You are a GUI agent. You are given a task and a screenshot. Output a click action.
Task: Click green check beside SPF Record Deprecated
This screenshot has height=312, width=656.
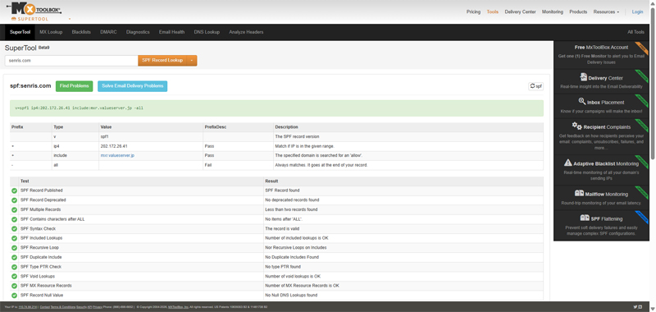[x=14, y=200]
